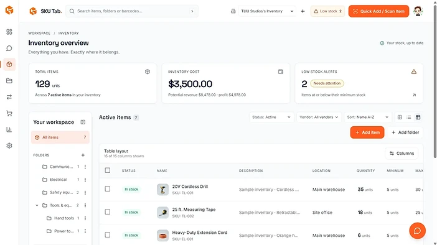The height and width of the screenshot is (245, 437).
Task: Click the Quick Add / Scan Item button
Action: (378, 11)
